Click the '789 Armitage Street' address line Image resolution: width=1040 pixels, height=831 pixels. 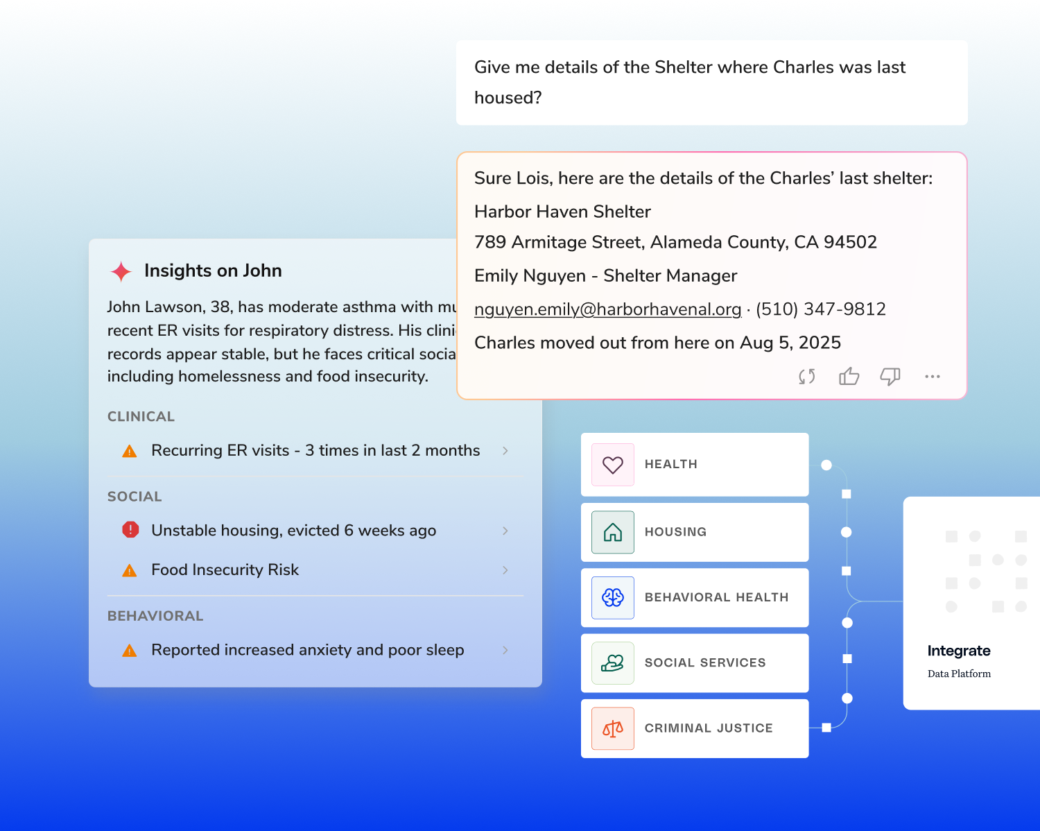(676, 242)
